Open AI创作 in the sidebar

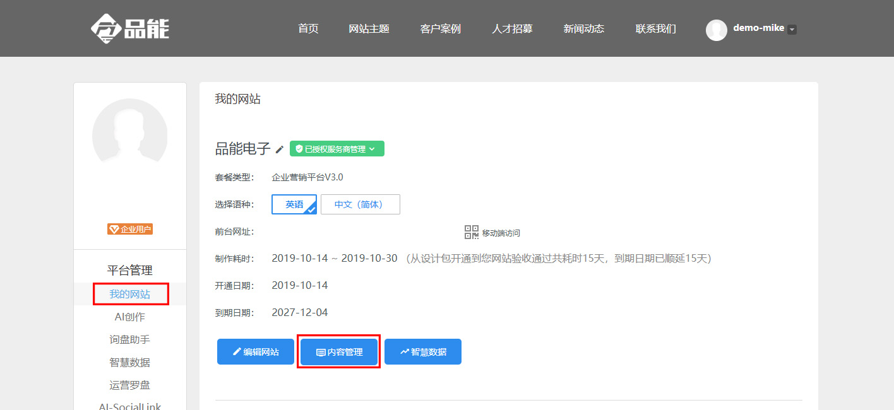[x=130, y=317]
